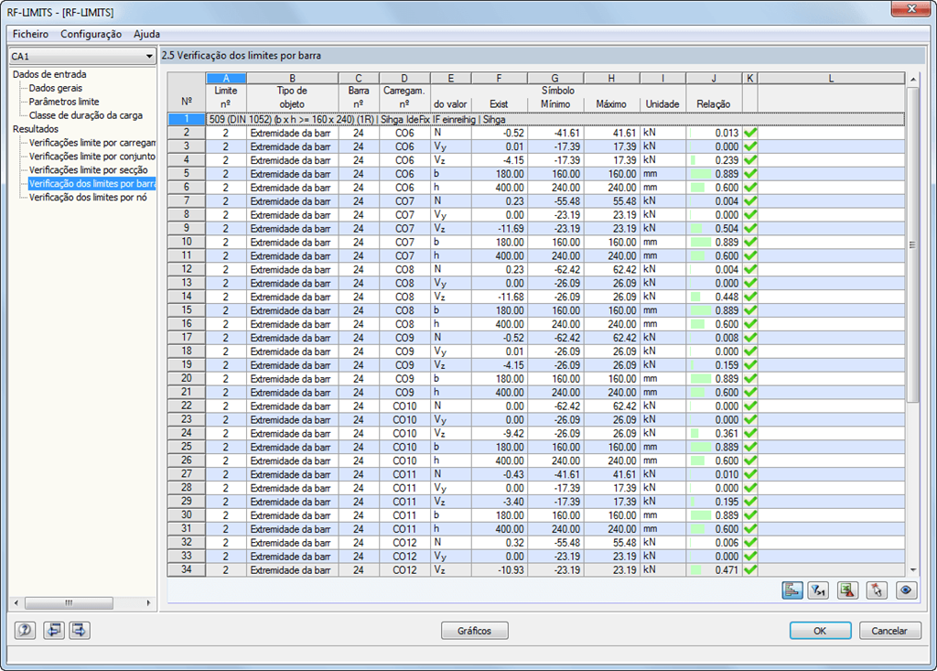Open Verificação dos limites por nó
Image resolution: width=937 pixels, height=671 pixels.
[88, 198]
